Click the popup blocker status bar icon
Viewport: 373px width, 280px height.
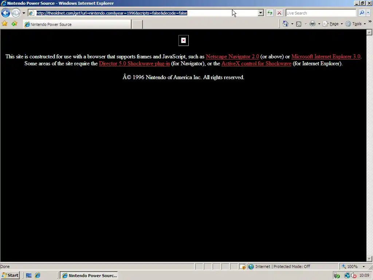(x=242, y=267)
